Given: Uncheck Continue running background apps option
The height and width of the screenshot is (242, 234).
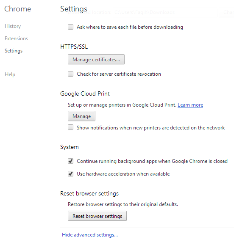Looking at the screenshot, I should pos(70,161).
